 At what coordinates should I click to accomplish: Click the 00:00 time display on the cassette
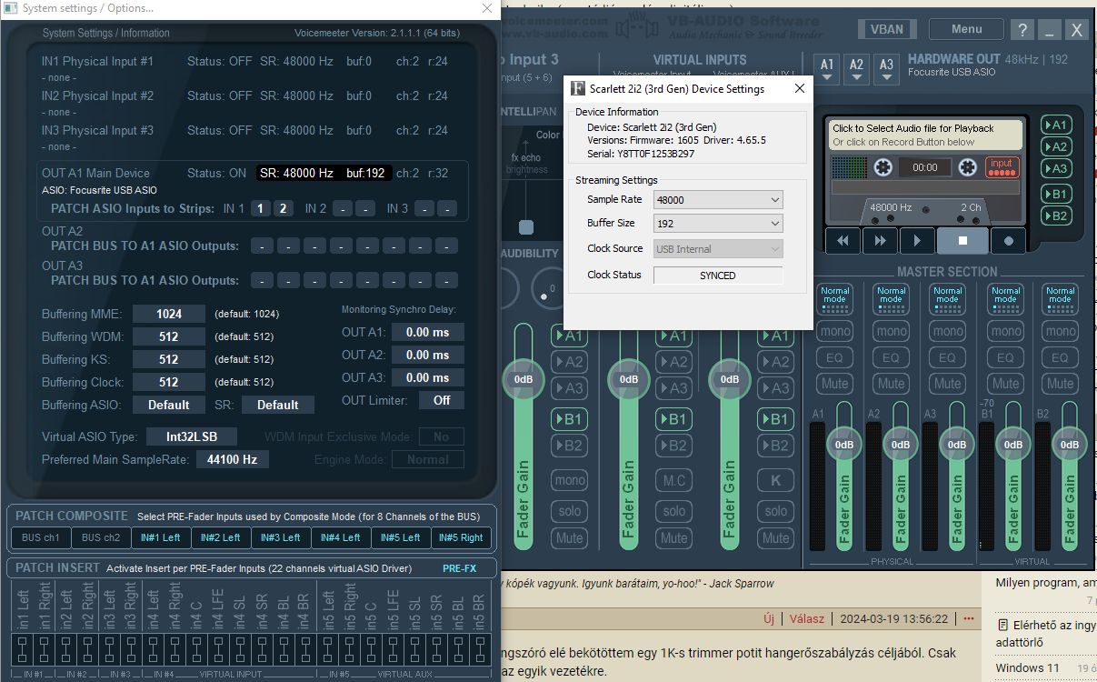(x=924, y=167)
